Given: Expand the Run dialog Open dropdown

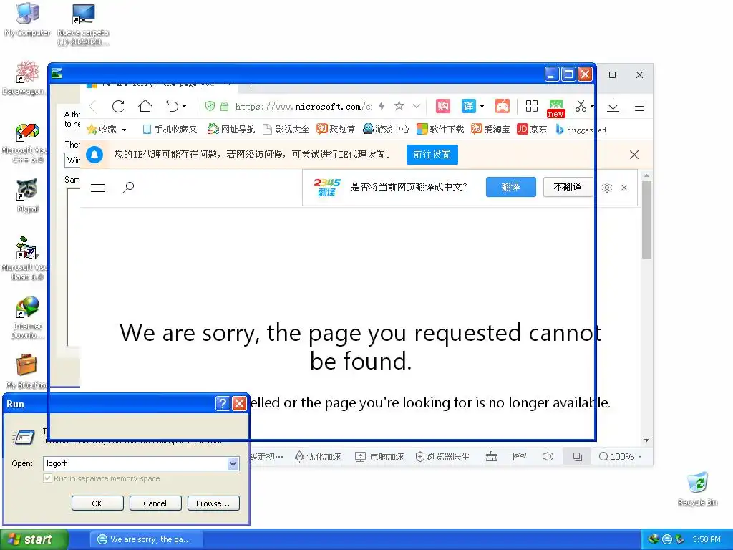Looking at the screenshot, I should coord(233,463).
